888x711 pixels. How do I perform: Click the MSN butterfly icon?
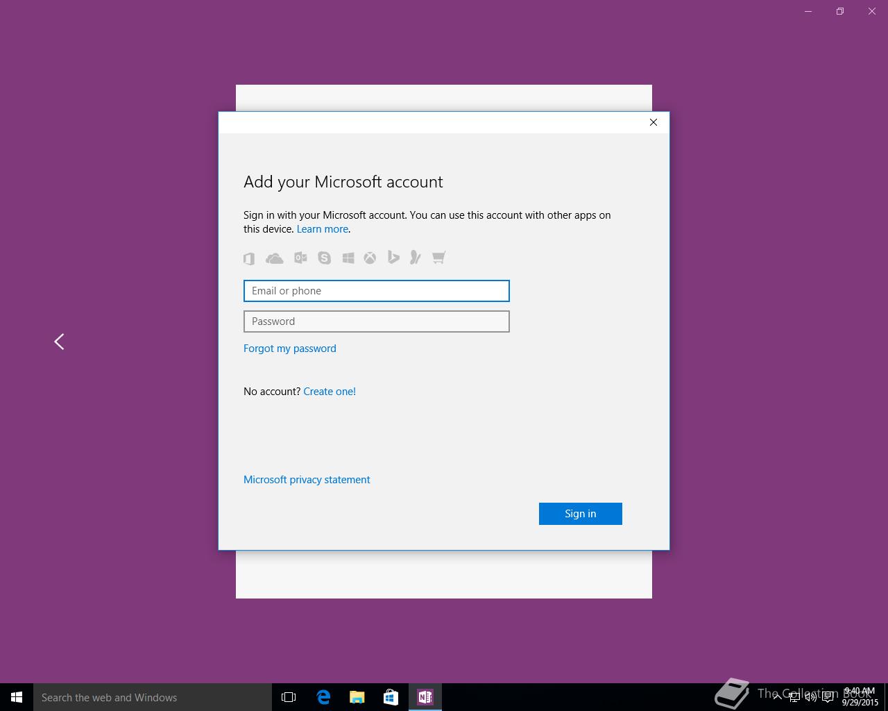click(416, 258)
